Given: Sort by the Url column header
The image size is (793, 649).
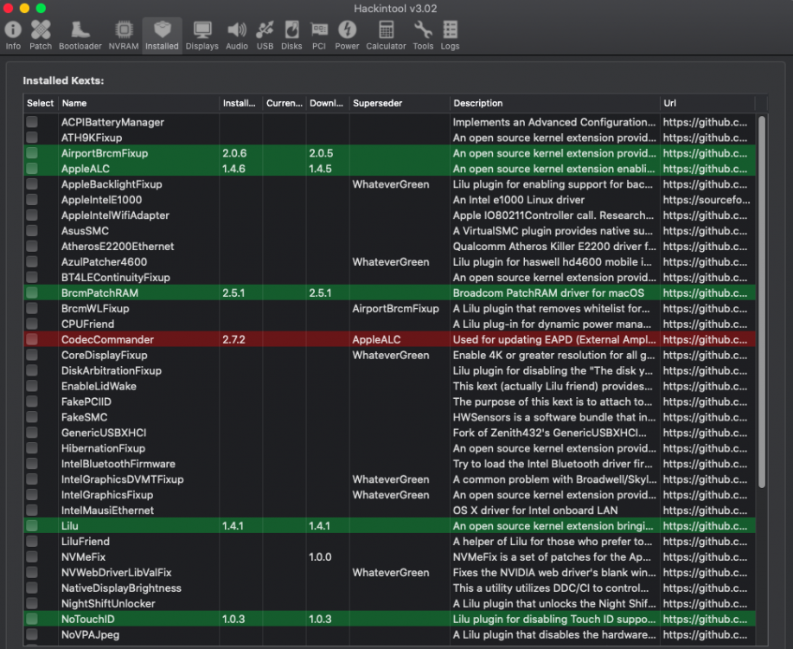Looking at the screenshot, I should click(708, 103).
